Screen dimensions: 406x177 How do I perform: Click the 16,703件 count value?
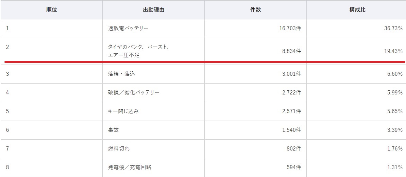pos(290,29)
